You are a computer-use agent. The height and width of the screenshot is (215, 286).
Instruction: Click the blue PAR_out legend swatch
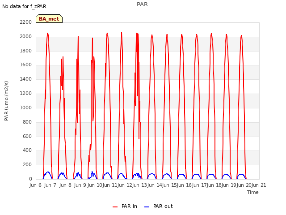pyautogui.click(x=147, y=207)
